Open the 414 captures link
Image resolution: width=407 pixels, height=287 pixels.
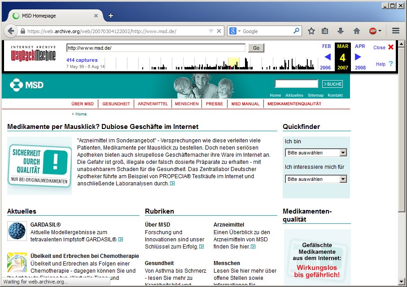tap(82, 60)
